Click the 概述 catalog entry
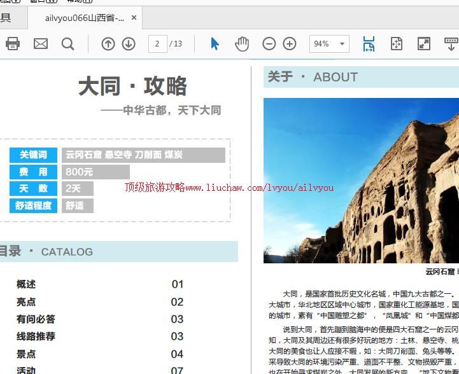The height and width of the screenshot is (374, 459). tap(26, 284)
